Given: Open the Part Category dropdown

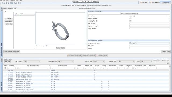Looking at the screenshot, I should click(31, 61).
